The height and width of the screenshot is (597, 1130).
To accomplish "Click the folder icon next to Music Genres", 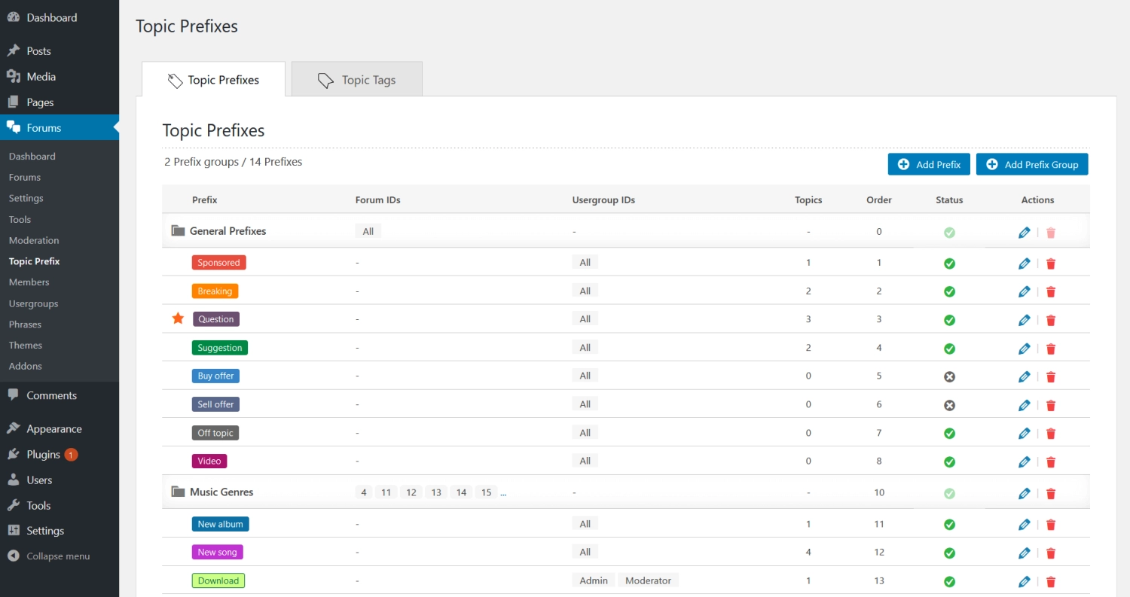I will tap(177, 491).
